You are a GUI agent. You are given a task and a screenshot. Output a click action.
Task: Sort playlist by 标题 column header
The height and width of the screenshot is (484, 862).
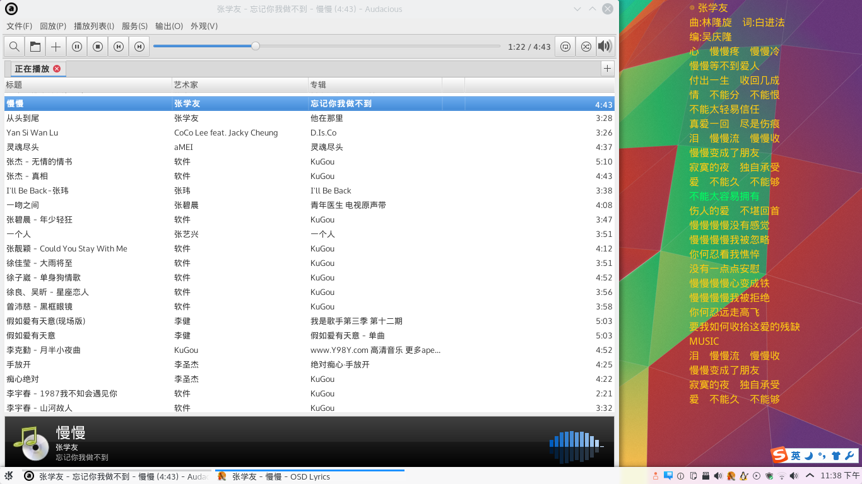88,84
